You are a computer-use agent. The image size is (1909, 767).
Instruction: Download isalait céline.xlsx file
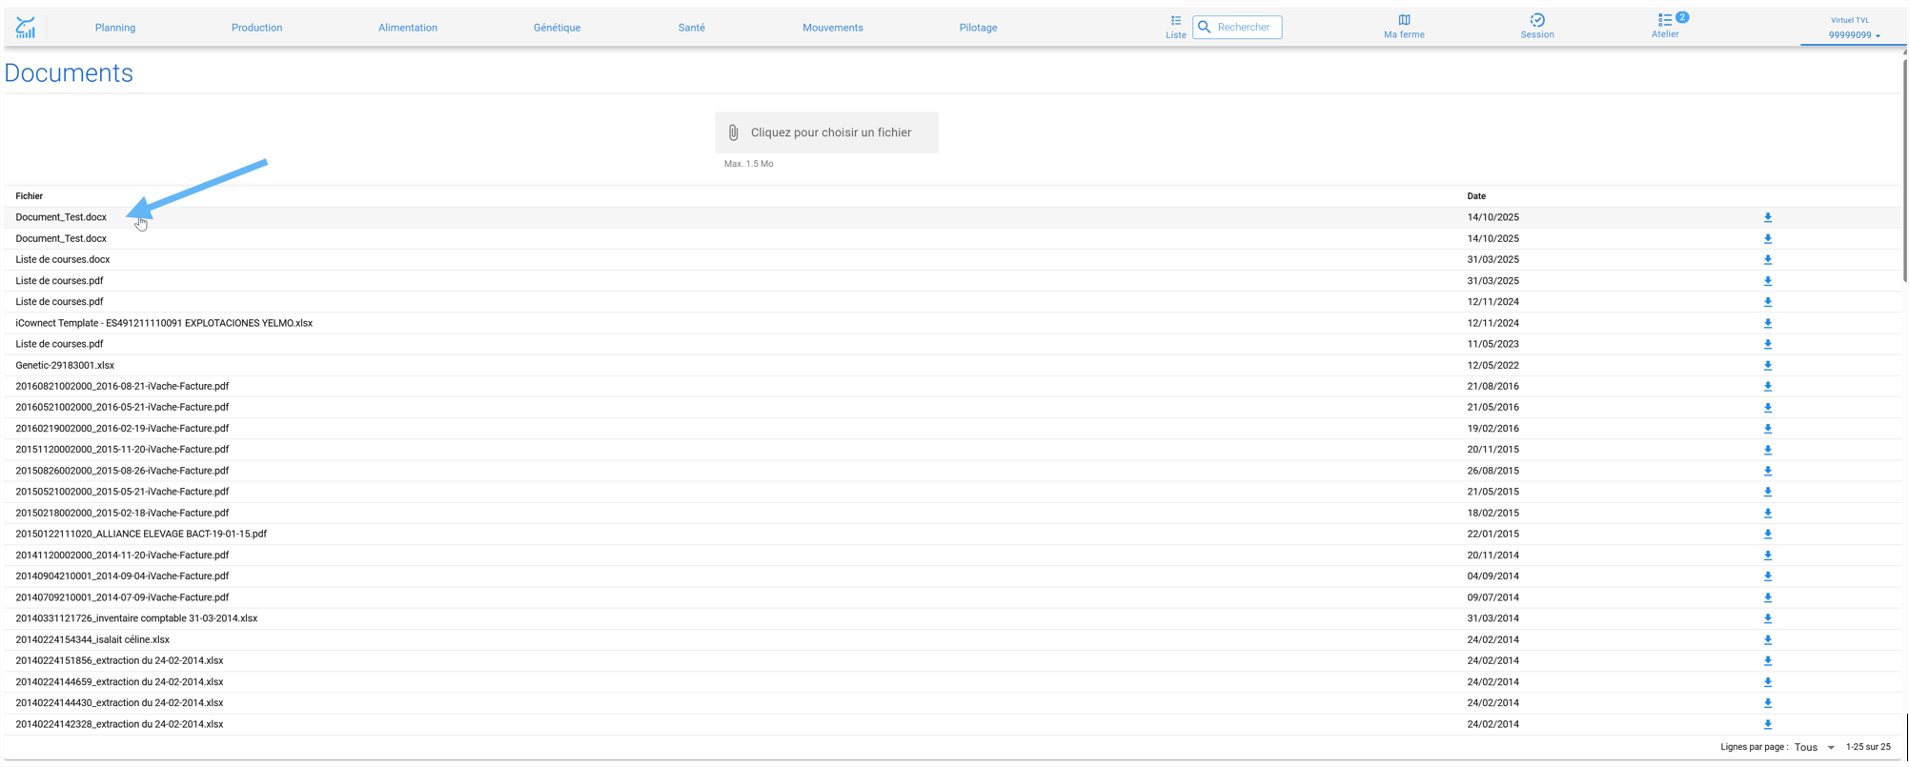(1767, 640)
